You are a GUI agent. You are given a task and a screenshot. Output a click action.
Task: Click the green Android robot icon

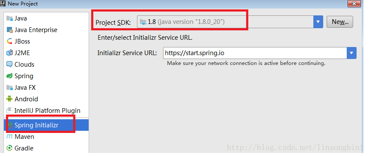[9, 99]
